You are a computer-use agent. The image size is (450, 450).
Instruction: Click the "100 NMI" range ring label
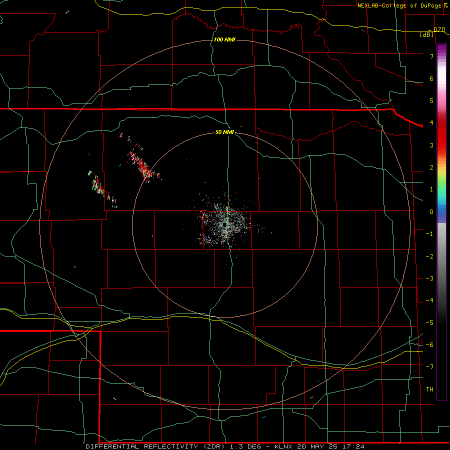[224, 39]
